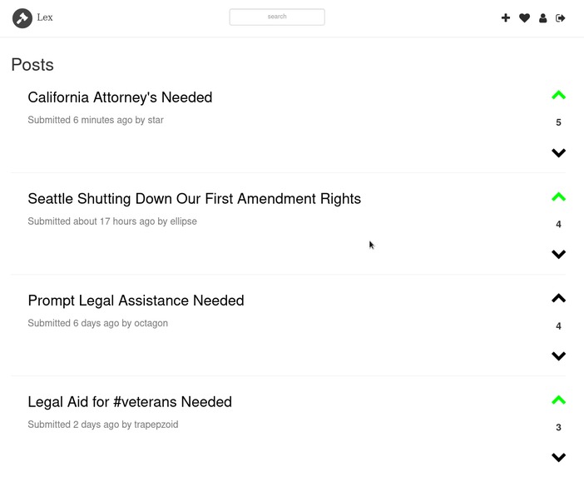
Task: Click 'Submitted about 17 hours ago by ellipse'
Action: coord(112,221)
